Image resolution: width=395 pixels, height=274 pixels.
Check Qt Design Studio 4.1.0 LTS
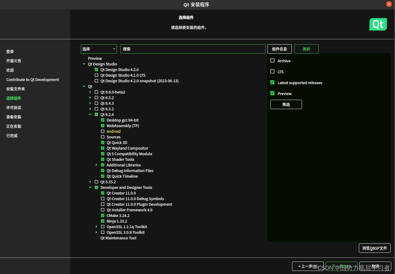click(x=96, y=75)
